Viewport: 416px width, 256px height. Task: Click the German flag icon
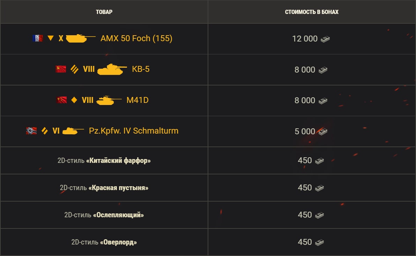click(31, 131)
